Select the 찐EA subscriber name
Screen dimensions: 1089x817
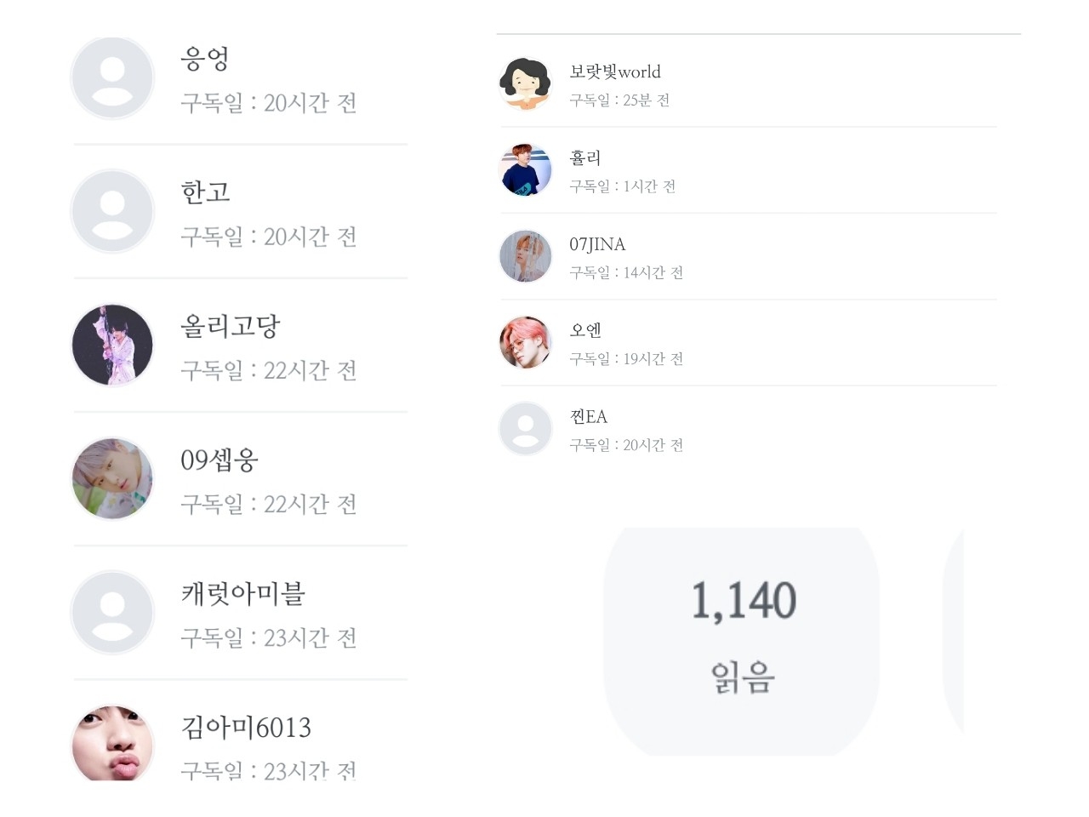tap(588, 416)
